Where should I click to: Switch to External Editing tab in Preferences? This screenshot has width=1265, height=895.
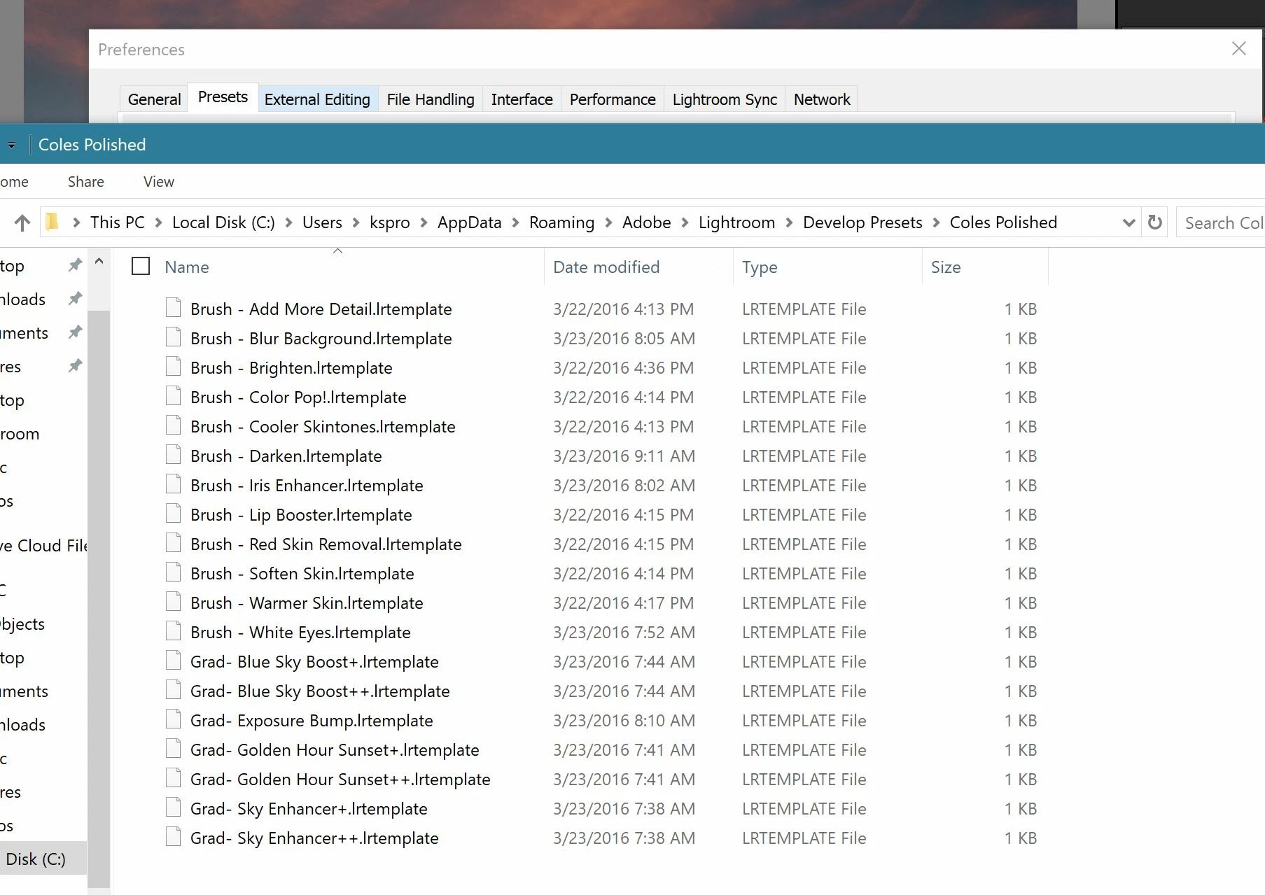coord(317,99)
